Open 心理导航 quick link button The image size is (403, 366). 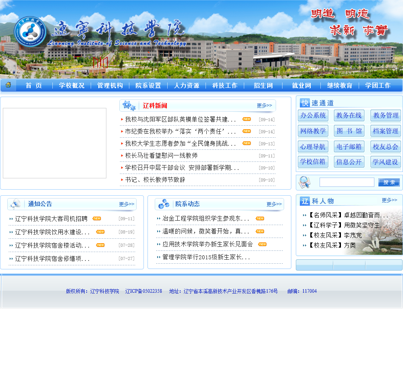click(x=313, y=147)
